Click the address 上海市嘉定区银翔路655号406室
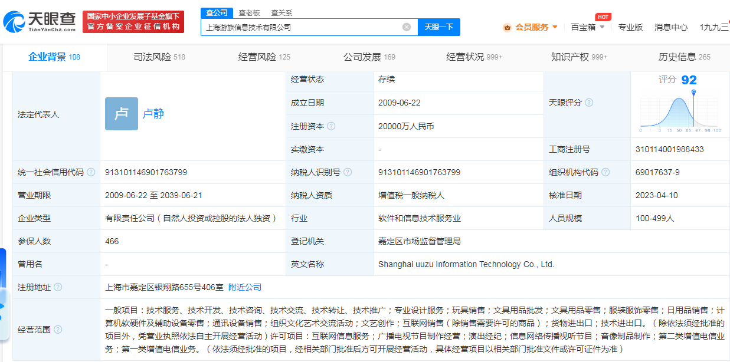The width and height of the screenshot is (730, 362). [x=164, y=287]
